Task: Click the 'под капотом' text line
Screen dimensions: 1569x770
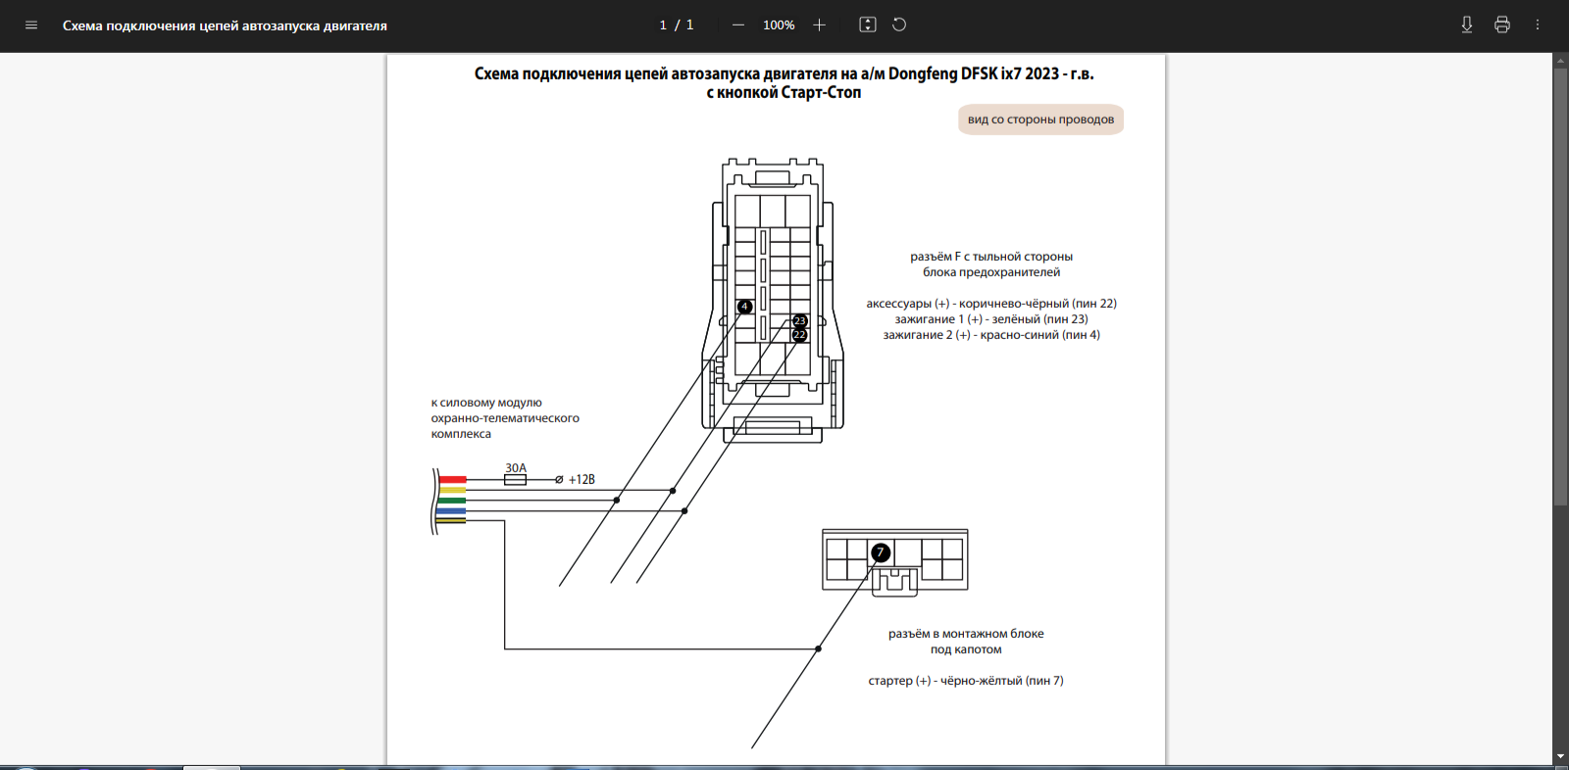Action: (x=966, y=650)
